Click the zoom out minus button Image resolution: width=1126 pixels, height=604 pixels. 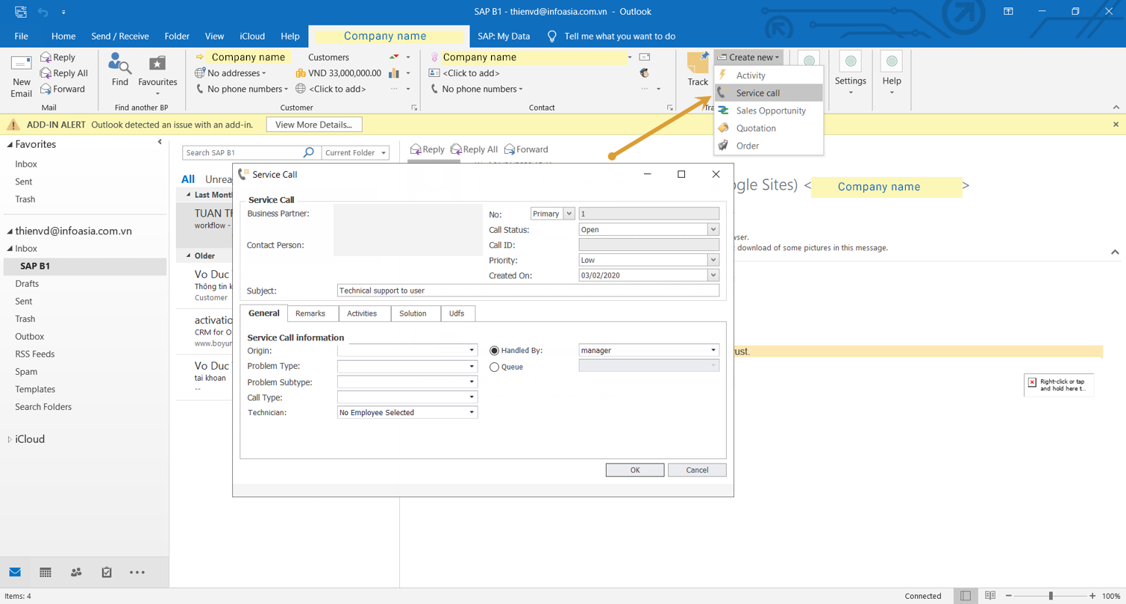(1009, 596)
